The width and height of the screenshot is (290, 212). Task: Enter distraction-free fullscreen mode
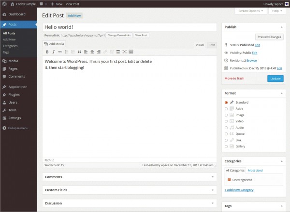coord(125,52)
